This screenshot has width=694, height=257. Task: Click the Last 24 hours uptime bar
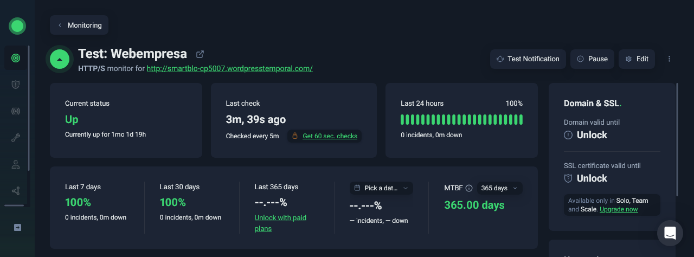[461, 120]
